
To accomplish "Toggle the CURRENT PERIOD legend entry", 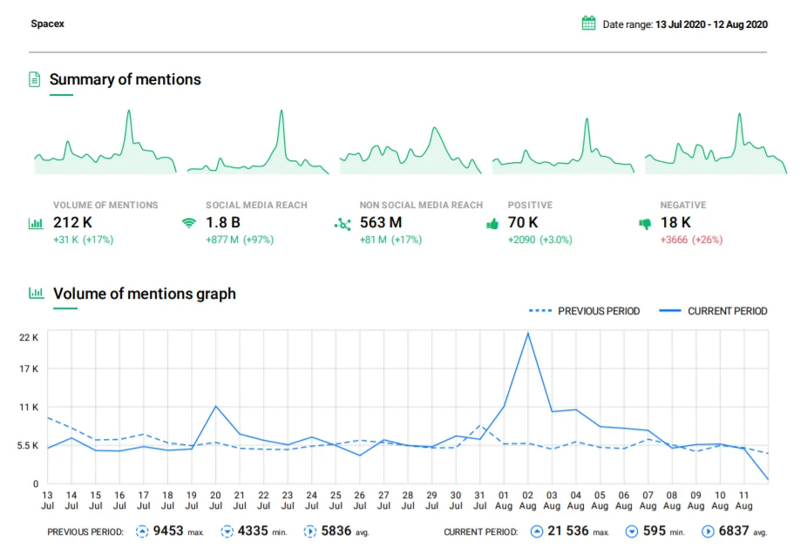I will tap(713, 311).
